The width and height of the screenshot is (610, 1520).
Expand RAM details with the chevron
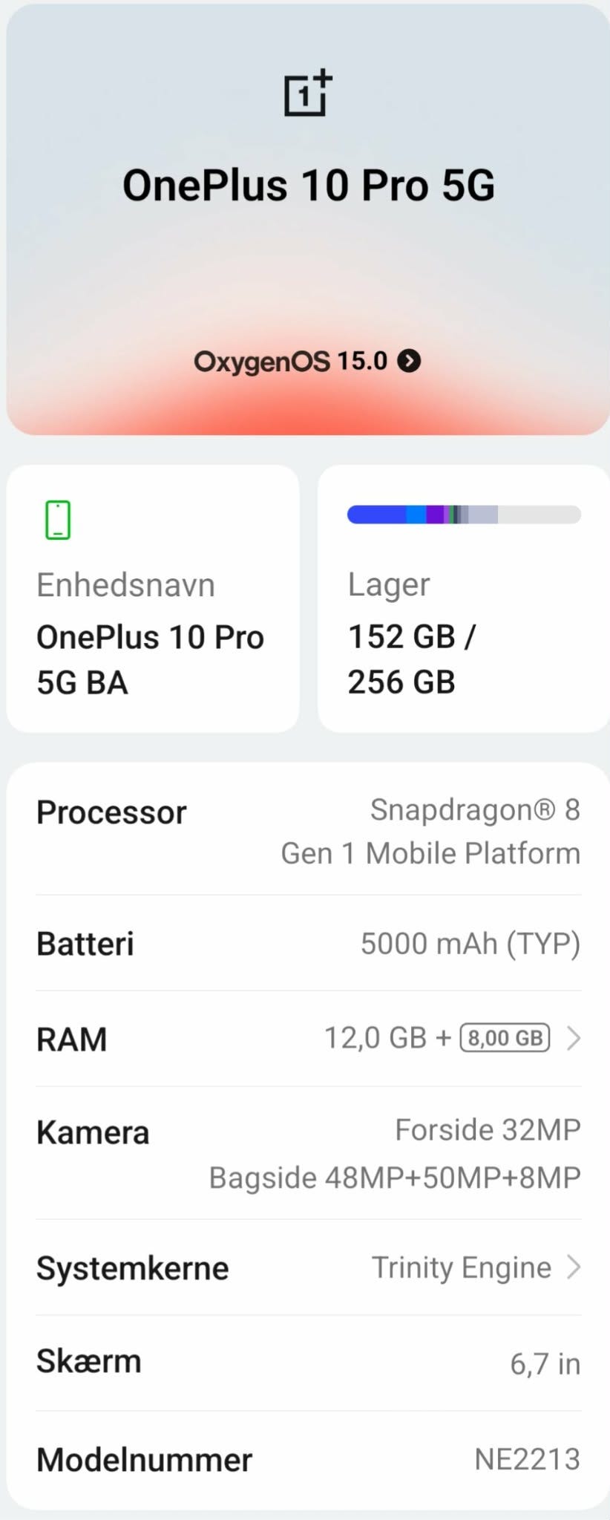(x=573, y=1038)
